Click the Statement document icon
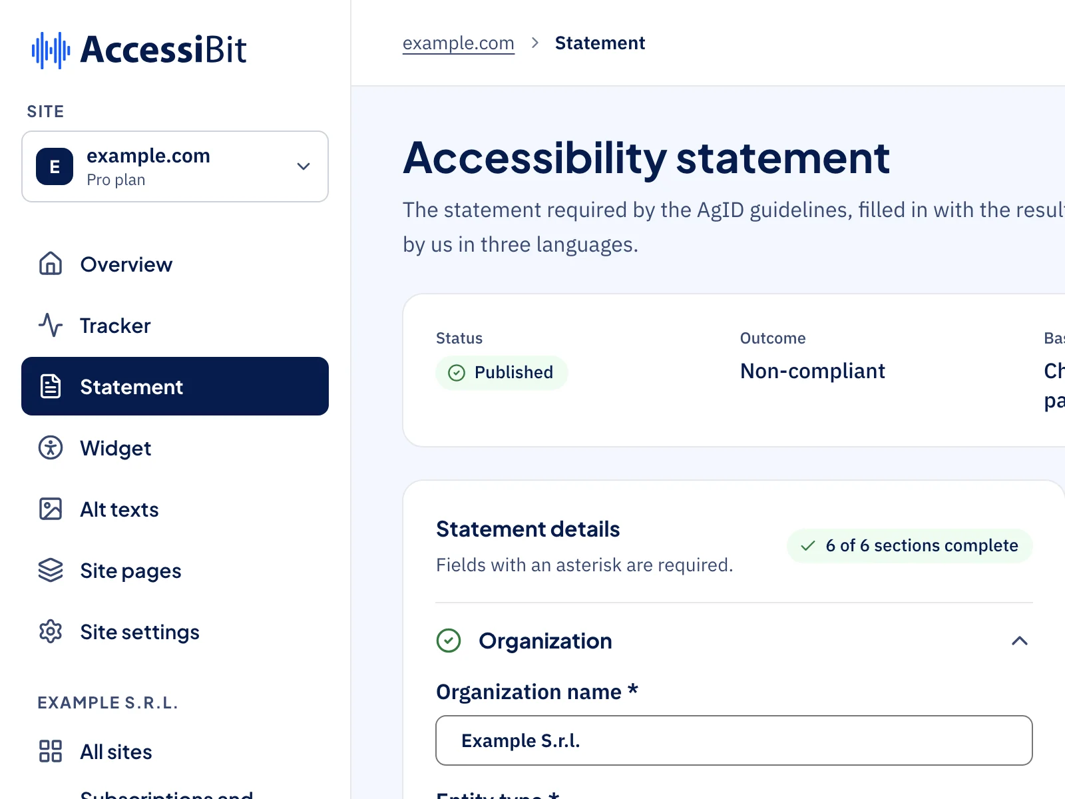Image resolution: width=1065 pixels, height=799 pixels. (x=51, y=386)
